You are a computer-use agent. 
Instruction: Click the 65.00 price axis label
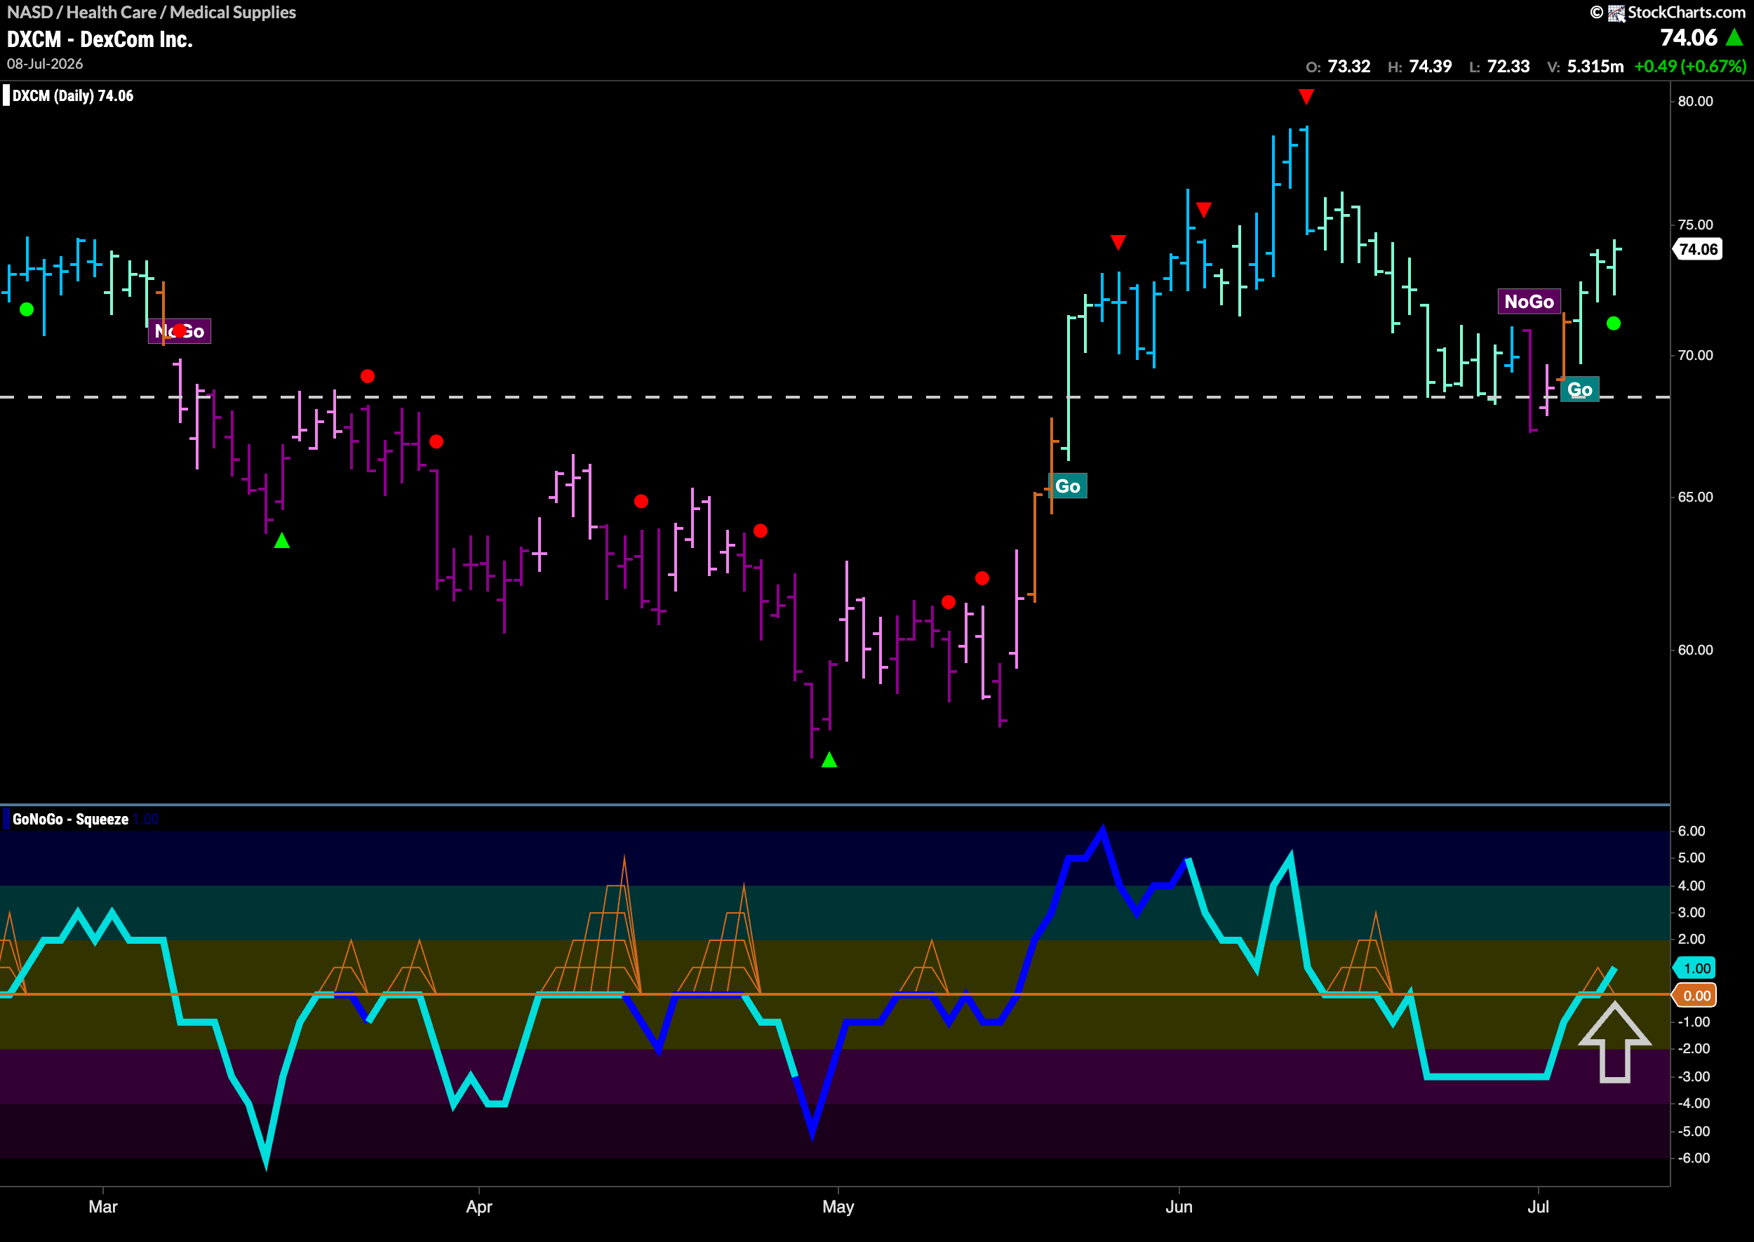click(1695, 497)
